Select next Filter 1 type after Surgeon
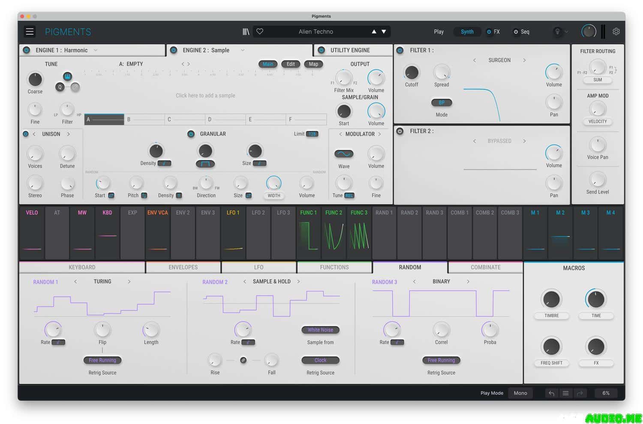Image resolution: width=643 pixels, height=424 pixels. coord(524,60)
